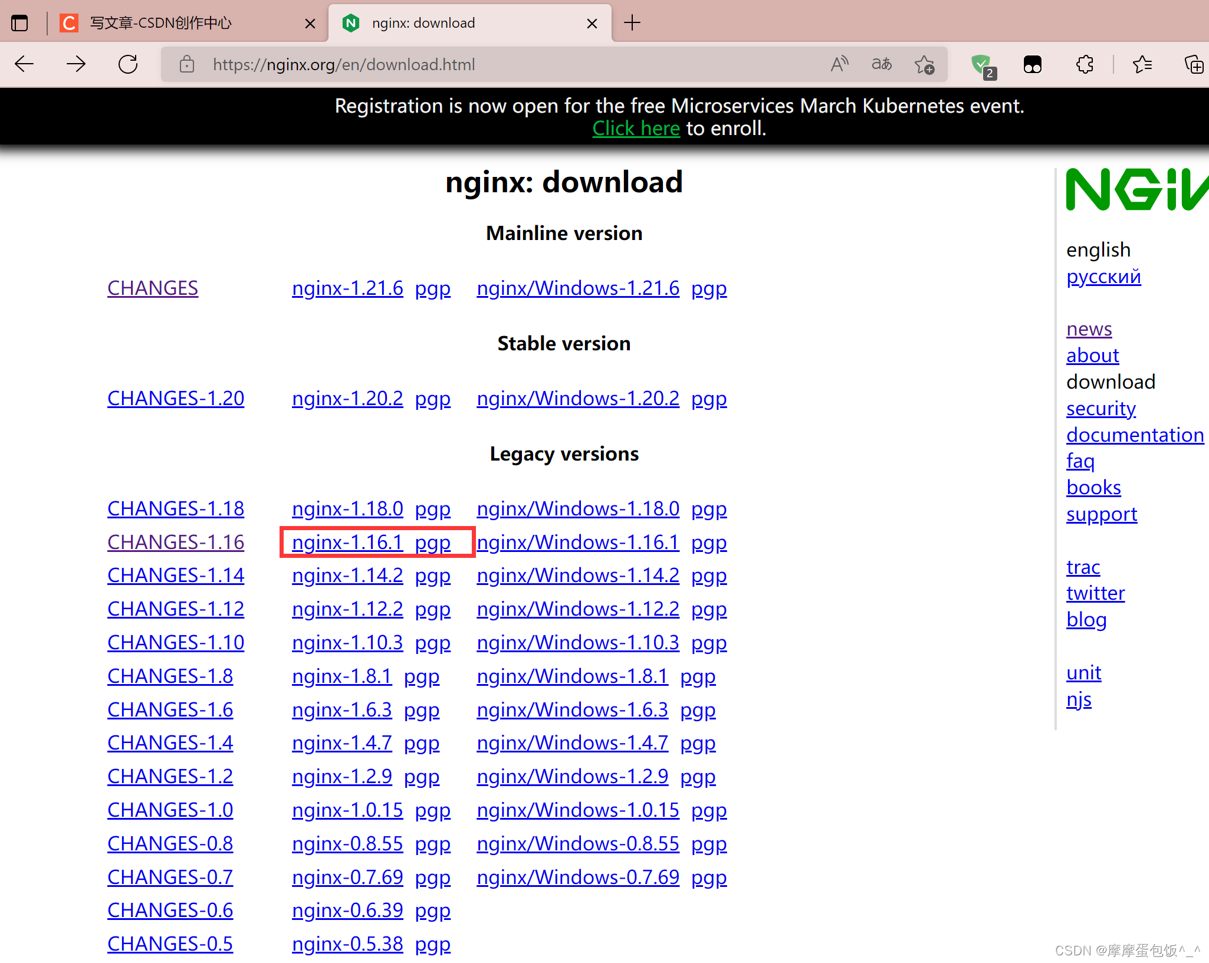Follow the Click here enroll link

click(636, 128)
